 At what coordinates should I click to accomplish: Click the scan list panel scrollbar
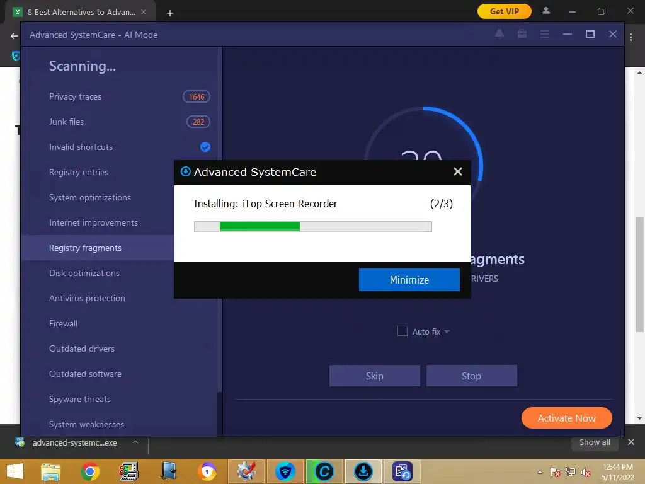coord(220,219)
